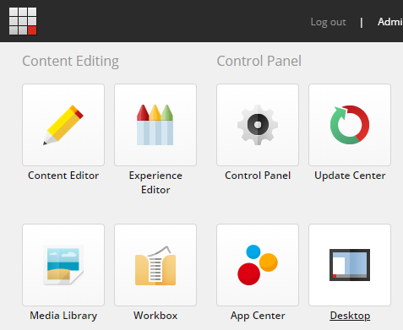Image resolution: width=403 pixels, height=330 pixels.
Task: Click the Admin user name
Action: coord(390,22)
